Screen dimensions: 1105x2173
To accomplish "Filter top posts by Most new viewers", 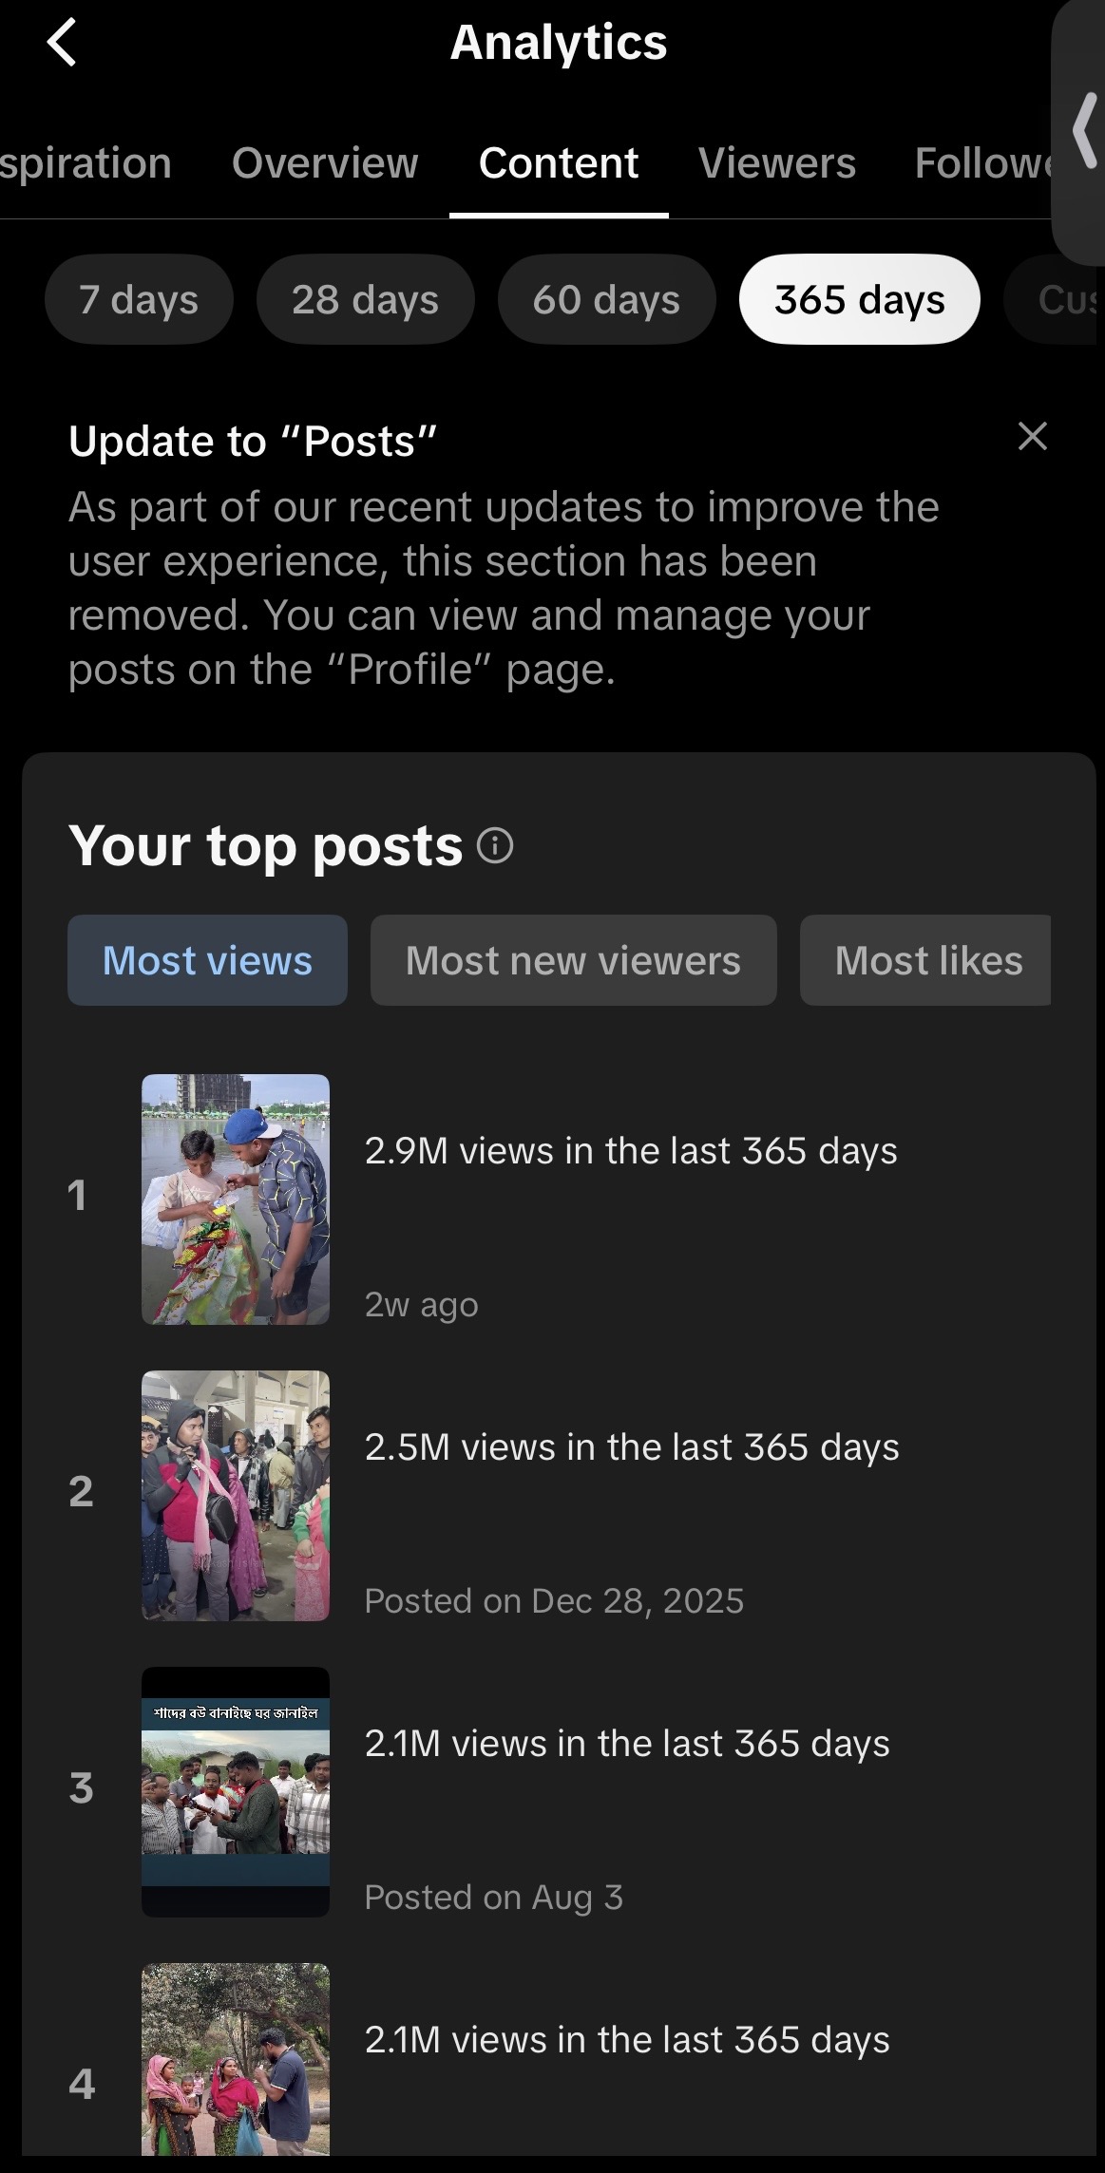I will [574, 960].
